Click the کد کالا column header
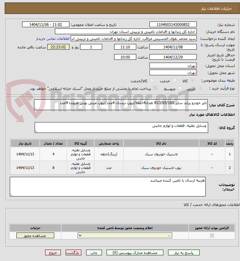 click(x=212, y=143)
